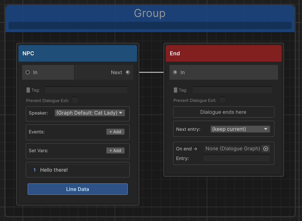This screenshot has width=302, height=221.
Task: Select the NPC node title bar
Action: [78, 53]
